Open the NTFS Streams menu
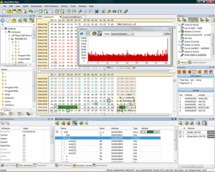This screenshot has width=215, height=172. click(51, 6)
